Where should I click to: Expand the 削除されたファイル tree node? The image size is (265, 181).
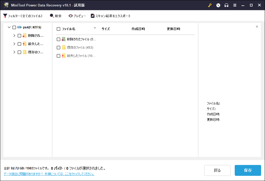pyautogui.click(x=14, y=35)
